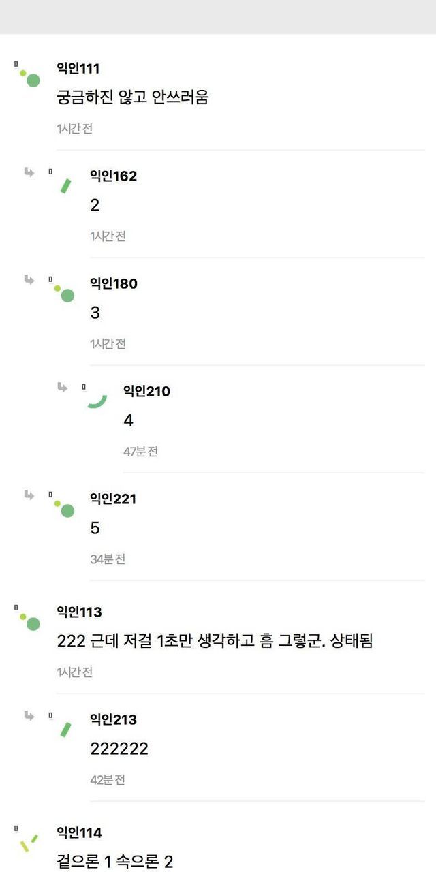Click the avatar icon of 익인180
Image resolution: width=436 pixels, height=872 pixels.
pyautogui.click(x=64, y=293)
